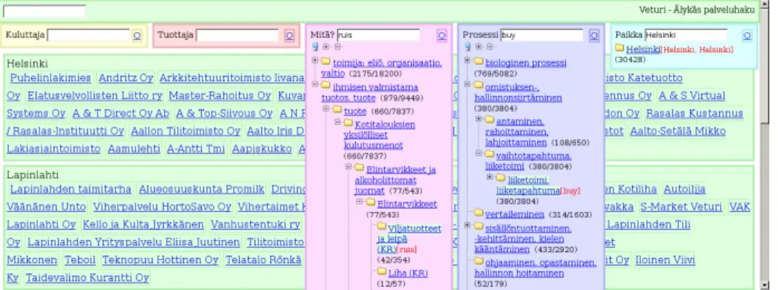Image resolution: width=778 pixels, height=290 pixels.
Task: Click folder icon beside 'Liha (KR)'
Action: pos(382,271)
